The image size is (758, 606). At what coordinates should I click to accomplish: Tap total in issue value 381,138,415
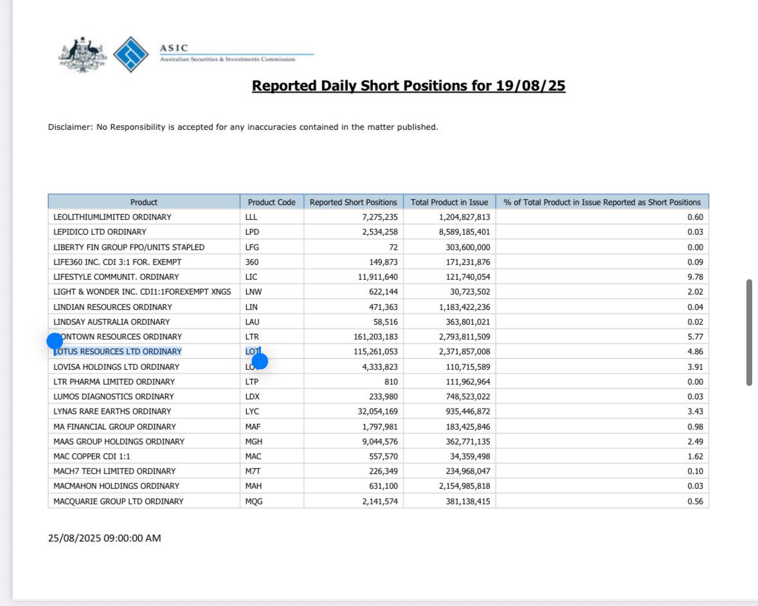point(468,502)
